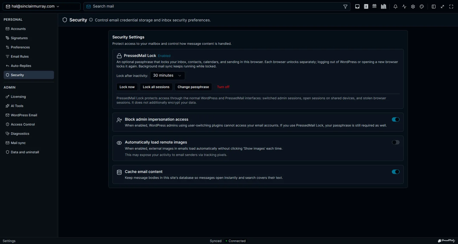Open Diagnostics admin page

click(x=29, y=134)
